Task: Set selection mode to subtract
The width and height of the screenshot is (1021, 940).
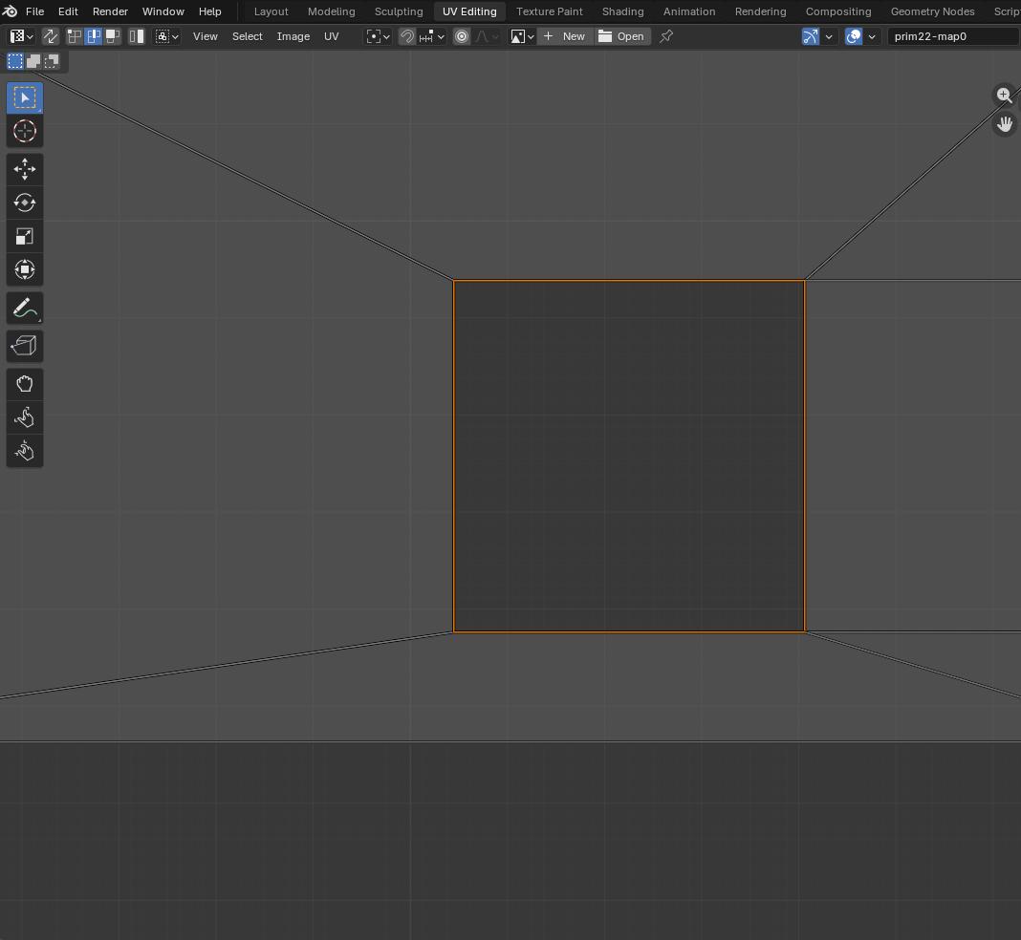Action: tap(51, 61)
